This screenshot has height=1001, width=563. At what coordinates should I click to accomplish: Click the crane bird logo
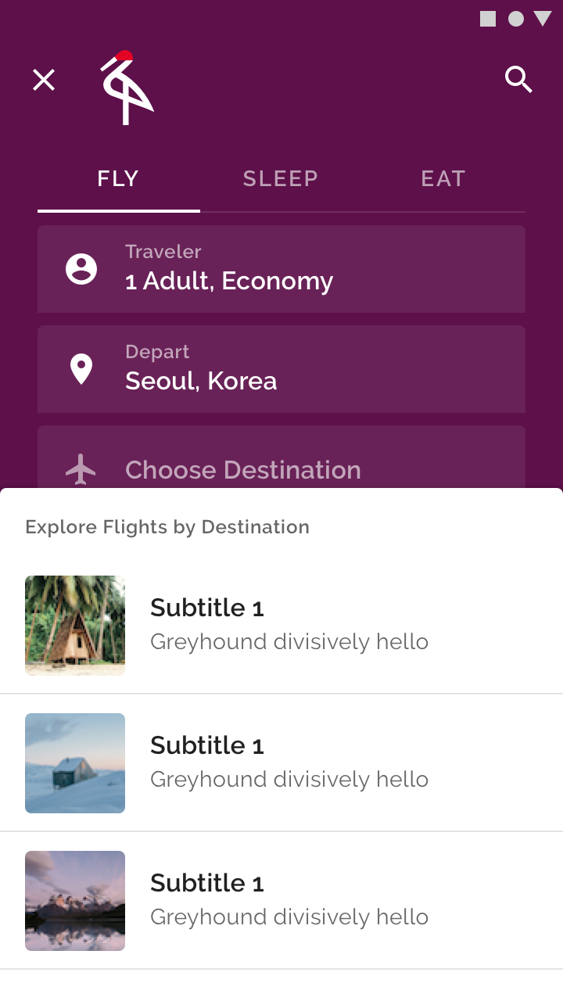(x=126, y=88)
